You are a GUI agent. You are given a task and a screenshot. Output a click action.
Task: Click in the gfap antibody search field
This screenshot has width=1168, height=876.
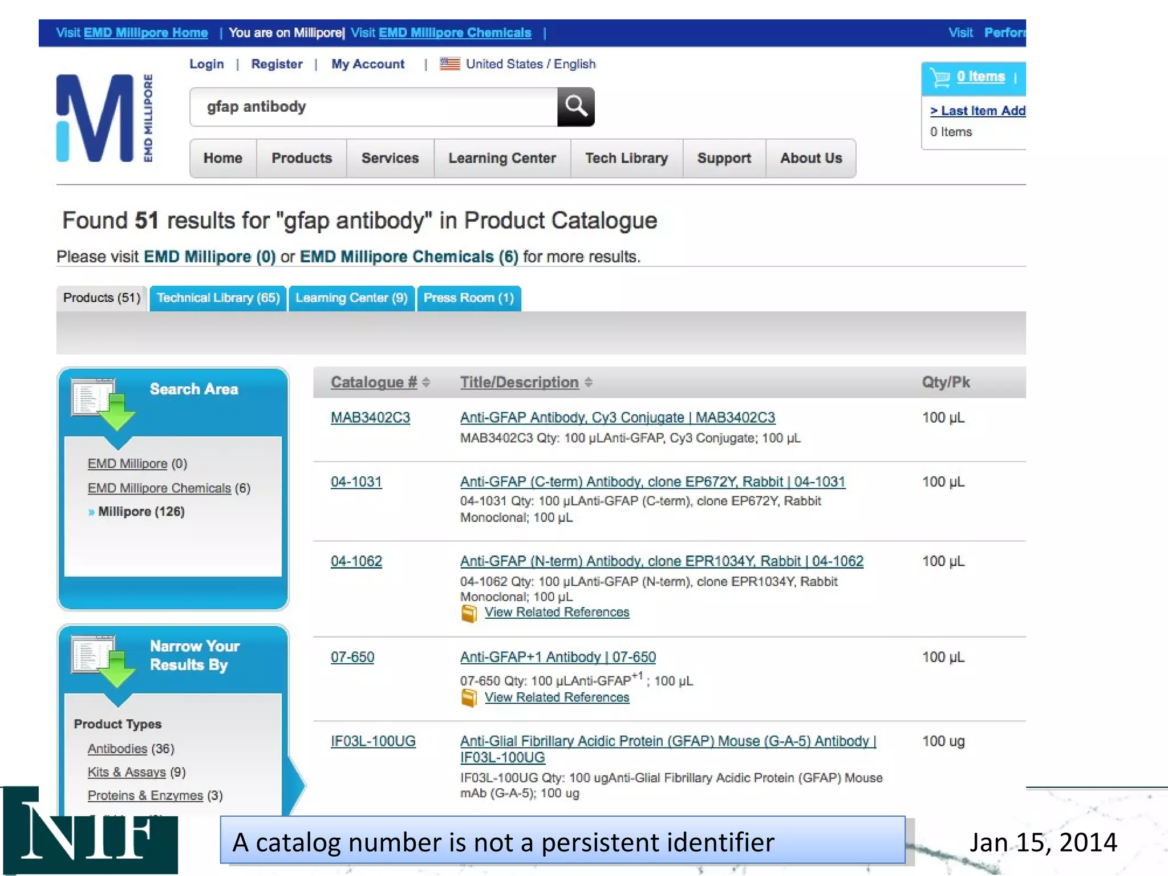point(374,107)
